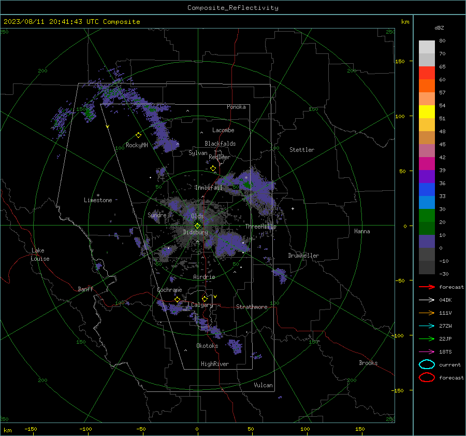Click the slate-purple 0-10 dBZ swatch
The width and height of the screenshot is (466, 436).
pos(427,242)
